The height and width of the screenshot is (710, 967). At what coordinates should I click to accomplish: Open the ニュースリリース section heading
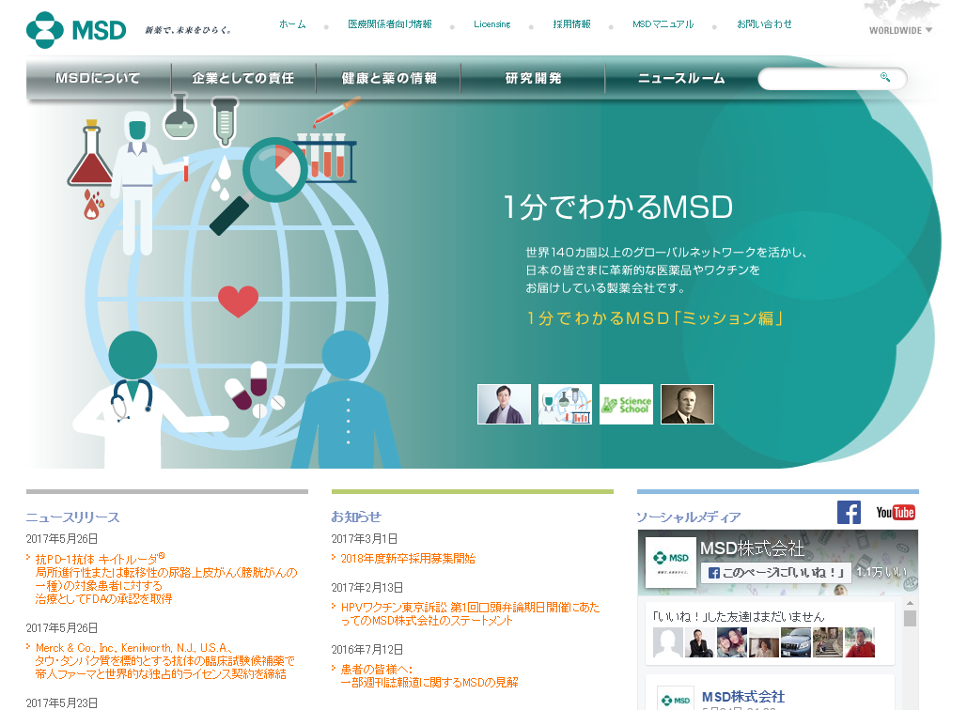72,517
